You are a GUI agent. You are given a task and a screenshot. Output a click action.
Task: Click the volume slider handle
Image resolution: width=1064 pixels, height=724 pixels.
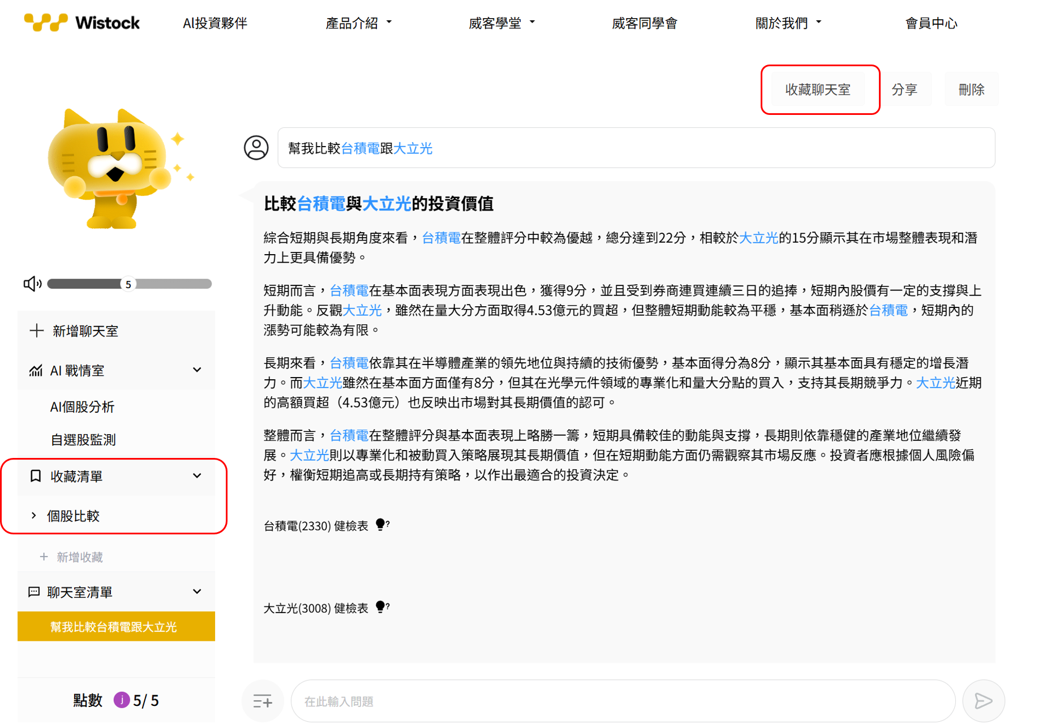point(128,284)
